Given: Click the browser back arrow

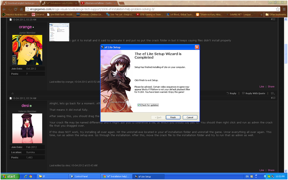Looking at the screenshot, I should click(4, 9).
